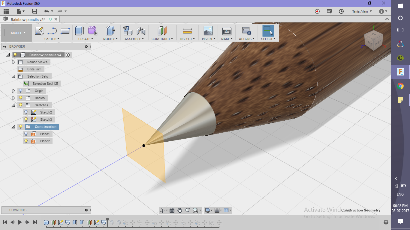The width and height of the screenshot is (410, 230).
Task: Click the Undo arrow
Action: pyautogui.click(x=46, y=11)
